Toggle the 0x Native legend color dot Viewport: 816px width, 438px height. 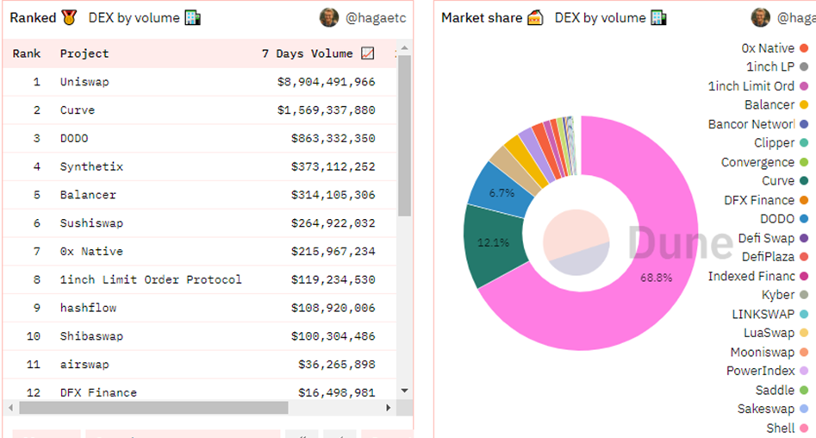click(x=804, y=48)
